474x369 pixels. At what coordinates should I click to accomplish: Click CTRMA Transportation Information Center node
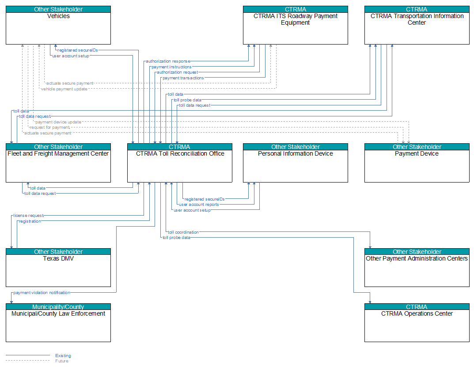[417, 25]
